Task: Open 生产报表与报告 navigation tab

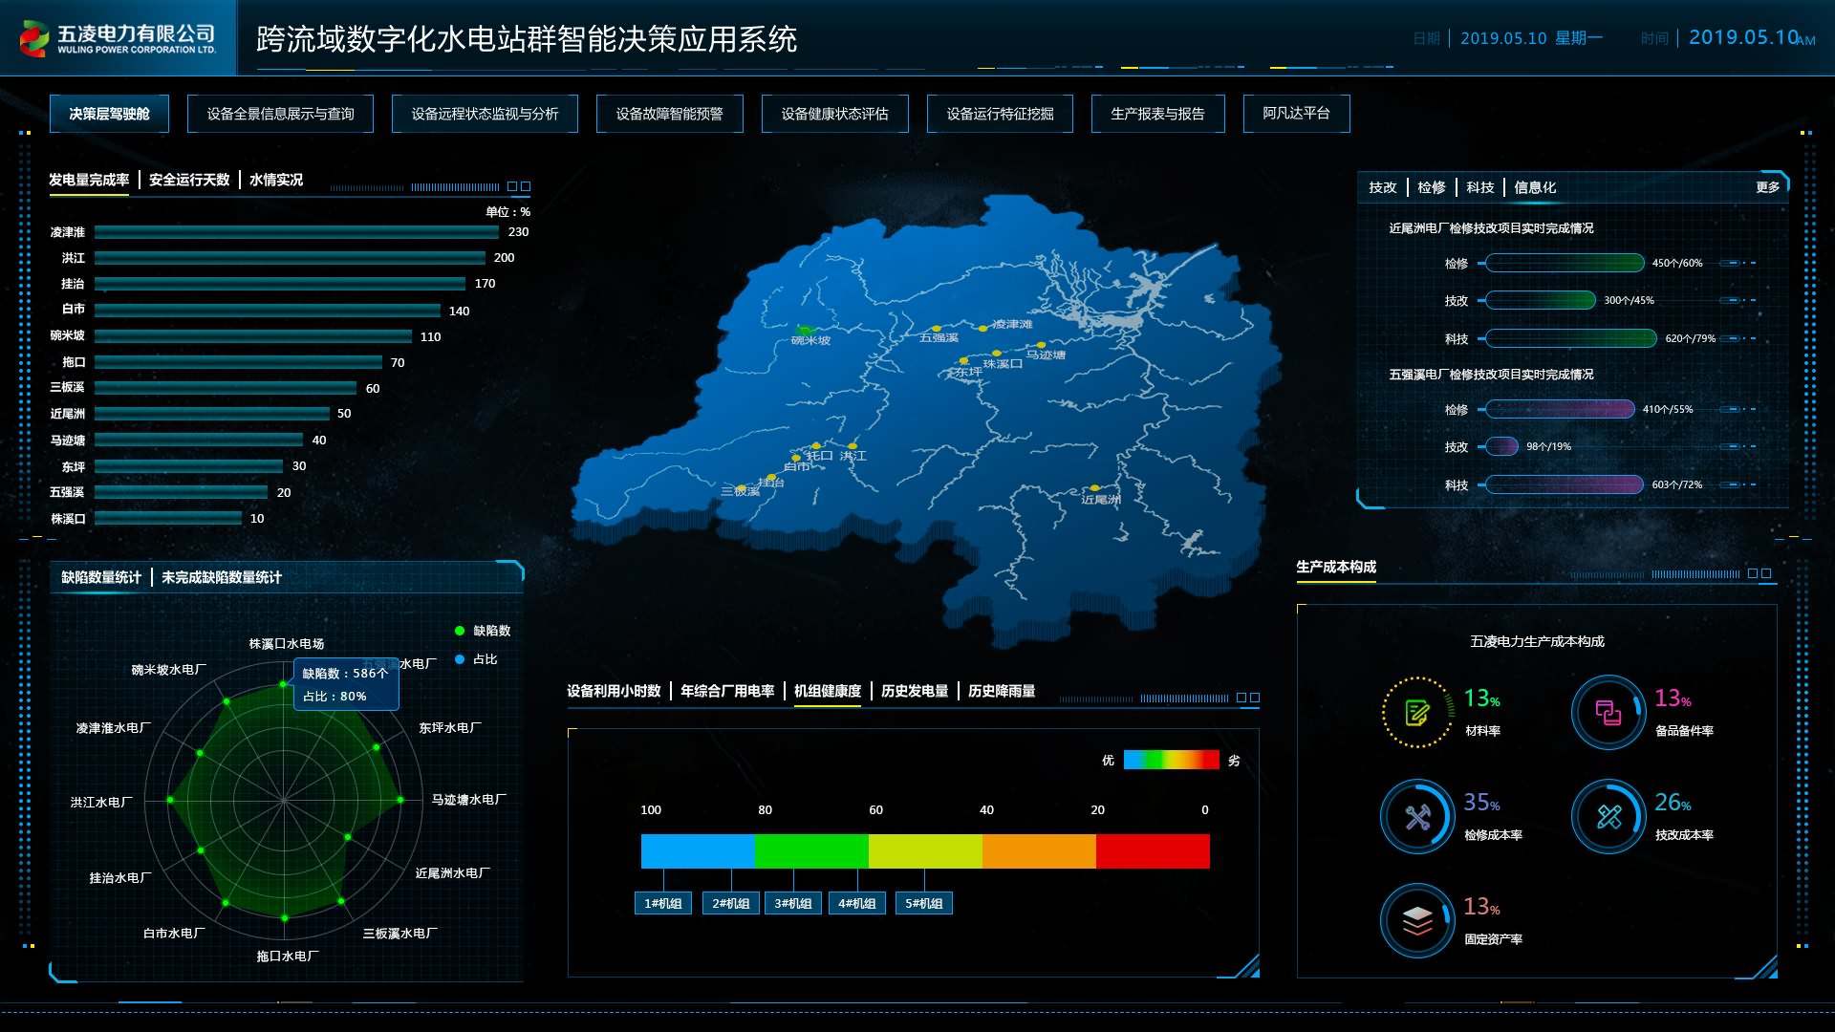Action: tap(1157, 114)
